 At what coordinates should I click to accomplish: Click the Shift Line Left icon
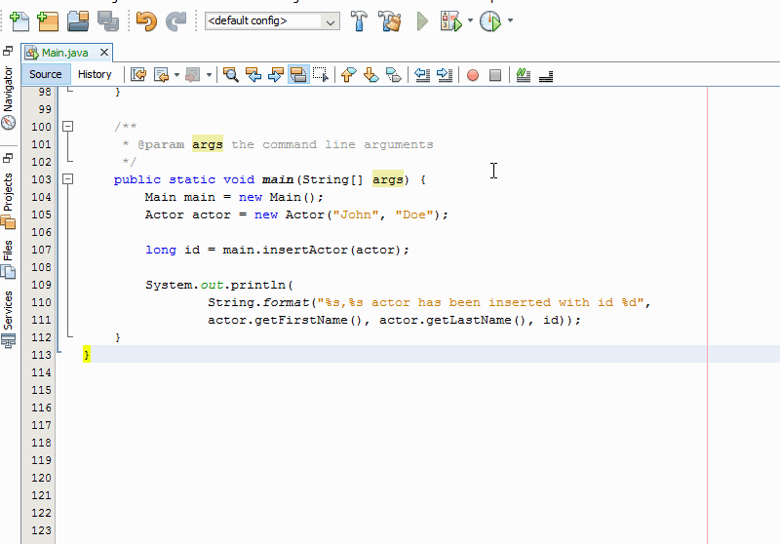pos(422,74)
